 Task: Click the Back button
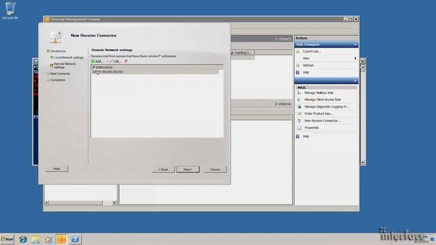163,169
